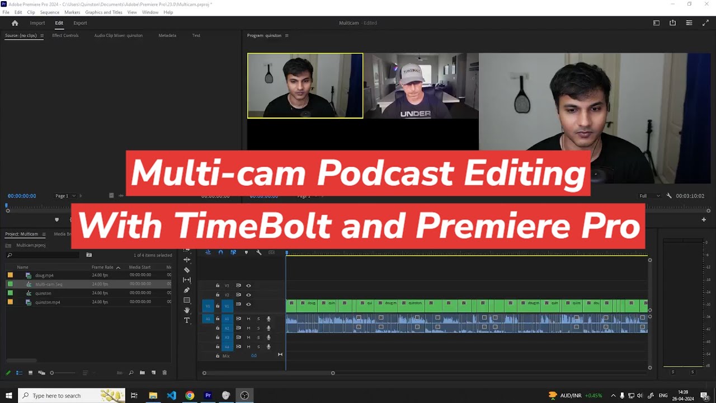
Task: Open the Text panel tab
Action: click(196, 35)
